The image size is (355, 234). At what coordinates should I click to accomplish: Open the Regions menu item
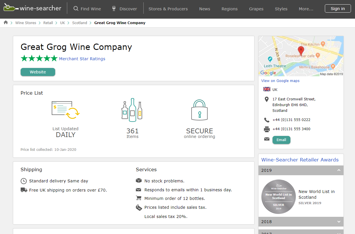coord(229,9)
